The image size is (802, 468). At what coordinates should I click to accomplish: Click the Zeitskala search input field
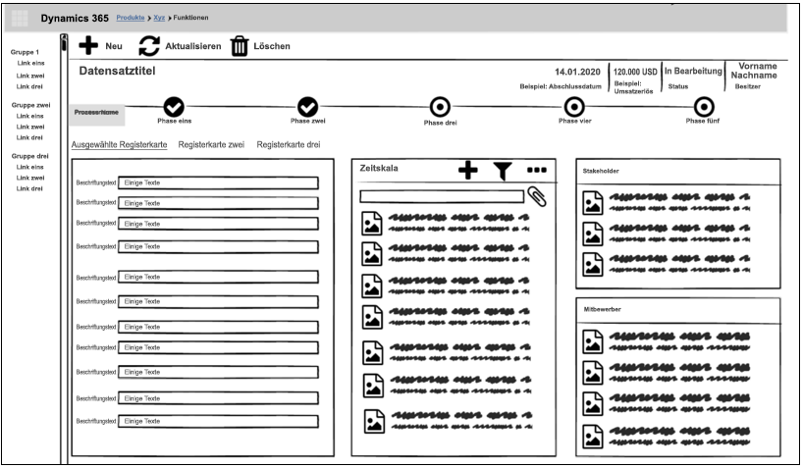tap(442, 196)
